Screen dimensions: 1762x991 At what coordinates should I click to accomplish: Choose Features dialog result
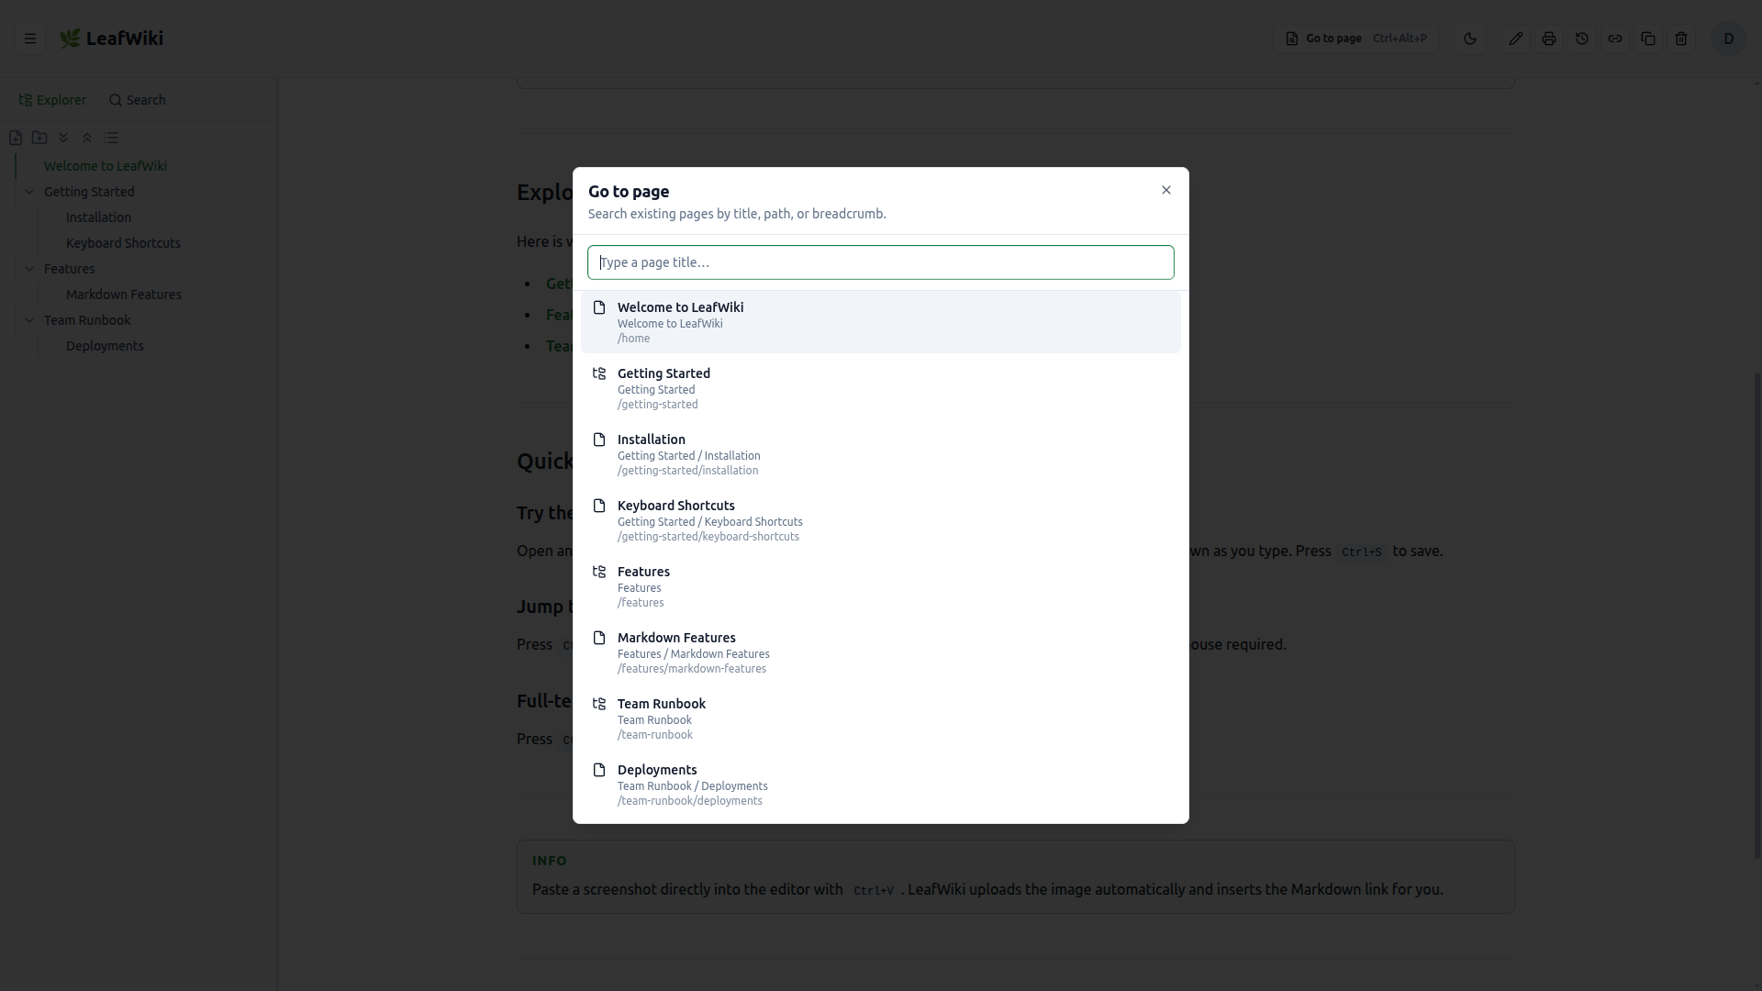click(881, 586)
